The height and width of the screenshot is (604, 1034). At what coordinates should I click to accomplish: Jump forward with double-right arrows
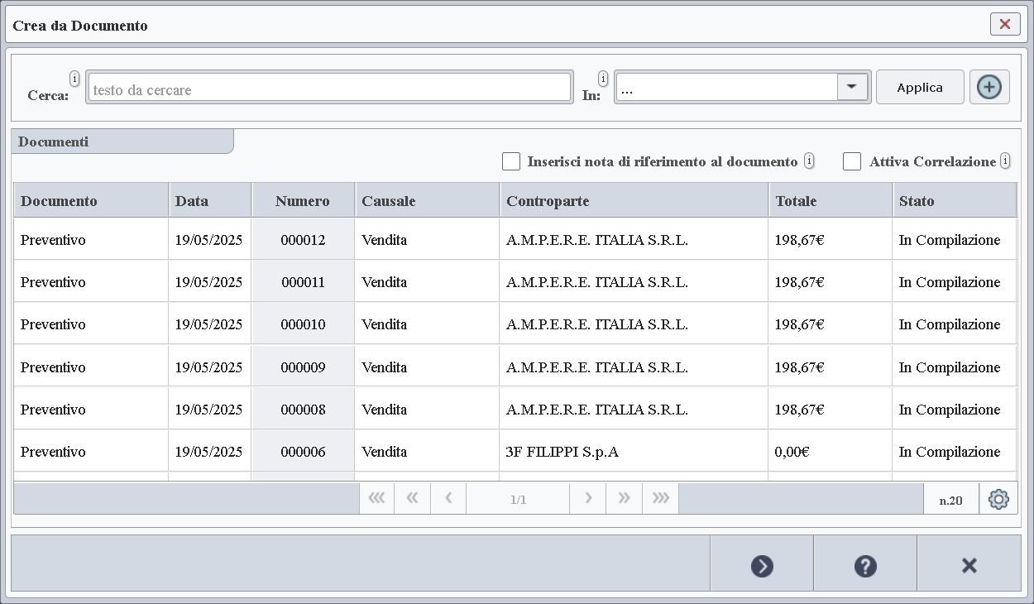point(625,498)
